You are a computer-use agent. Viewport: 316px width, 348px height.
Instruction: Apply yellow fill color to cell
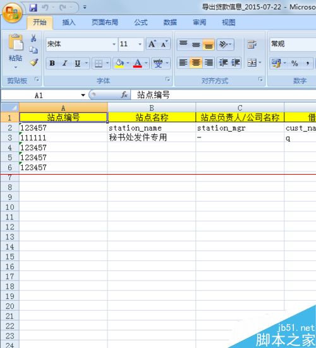[119, 63]
